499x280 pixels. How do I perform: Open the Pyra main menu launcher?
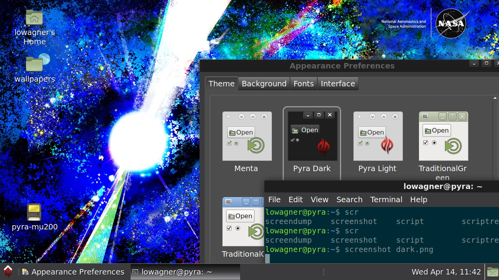[x=8, y=271]
